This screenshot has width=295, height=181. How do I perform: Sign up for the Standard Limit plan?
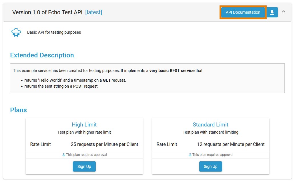coord(210,166)
